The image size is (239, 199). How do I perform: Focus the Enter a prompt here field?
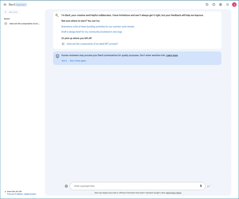pyautogui.click(x=137, y=186)
